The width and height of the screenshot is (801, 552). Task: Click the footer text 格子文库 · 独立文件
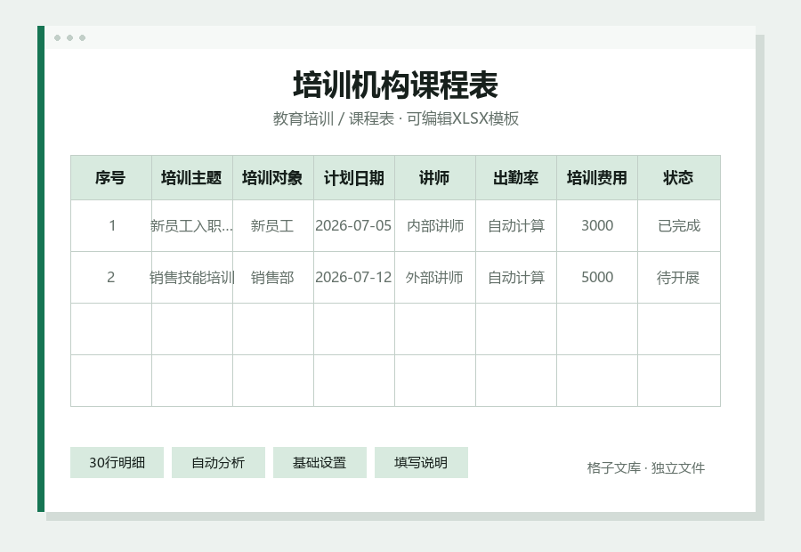[x=646, y=468]
